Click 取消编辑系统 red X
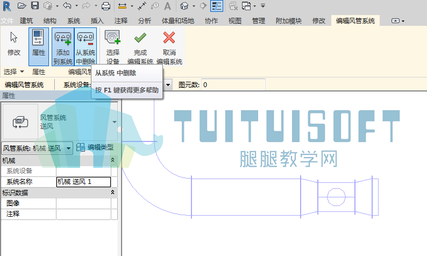This screenshot has height=256, width=427. click(x=169, y=47)
